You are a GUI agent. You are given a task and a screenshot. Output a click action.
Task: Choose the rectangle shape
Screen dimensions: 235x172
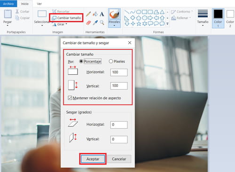click(x=144, y=12)
